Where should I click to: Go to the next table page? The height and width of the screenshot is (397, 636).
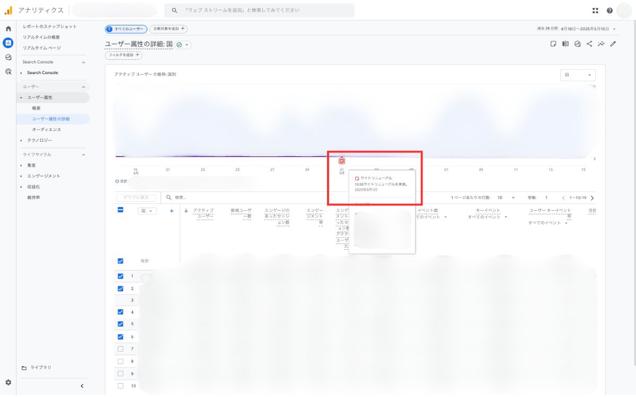click(592, 197)
